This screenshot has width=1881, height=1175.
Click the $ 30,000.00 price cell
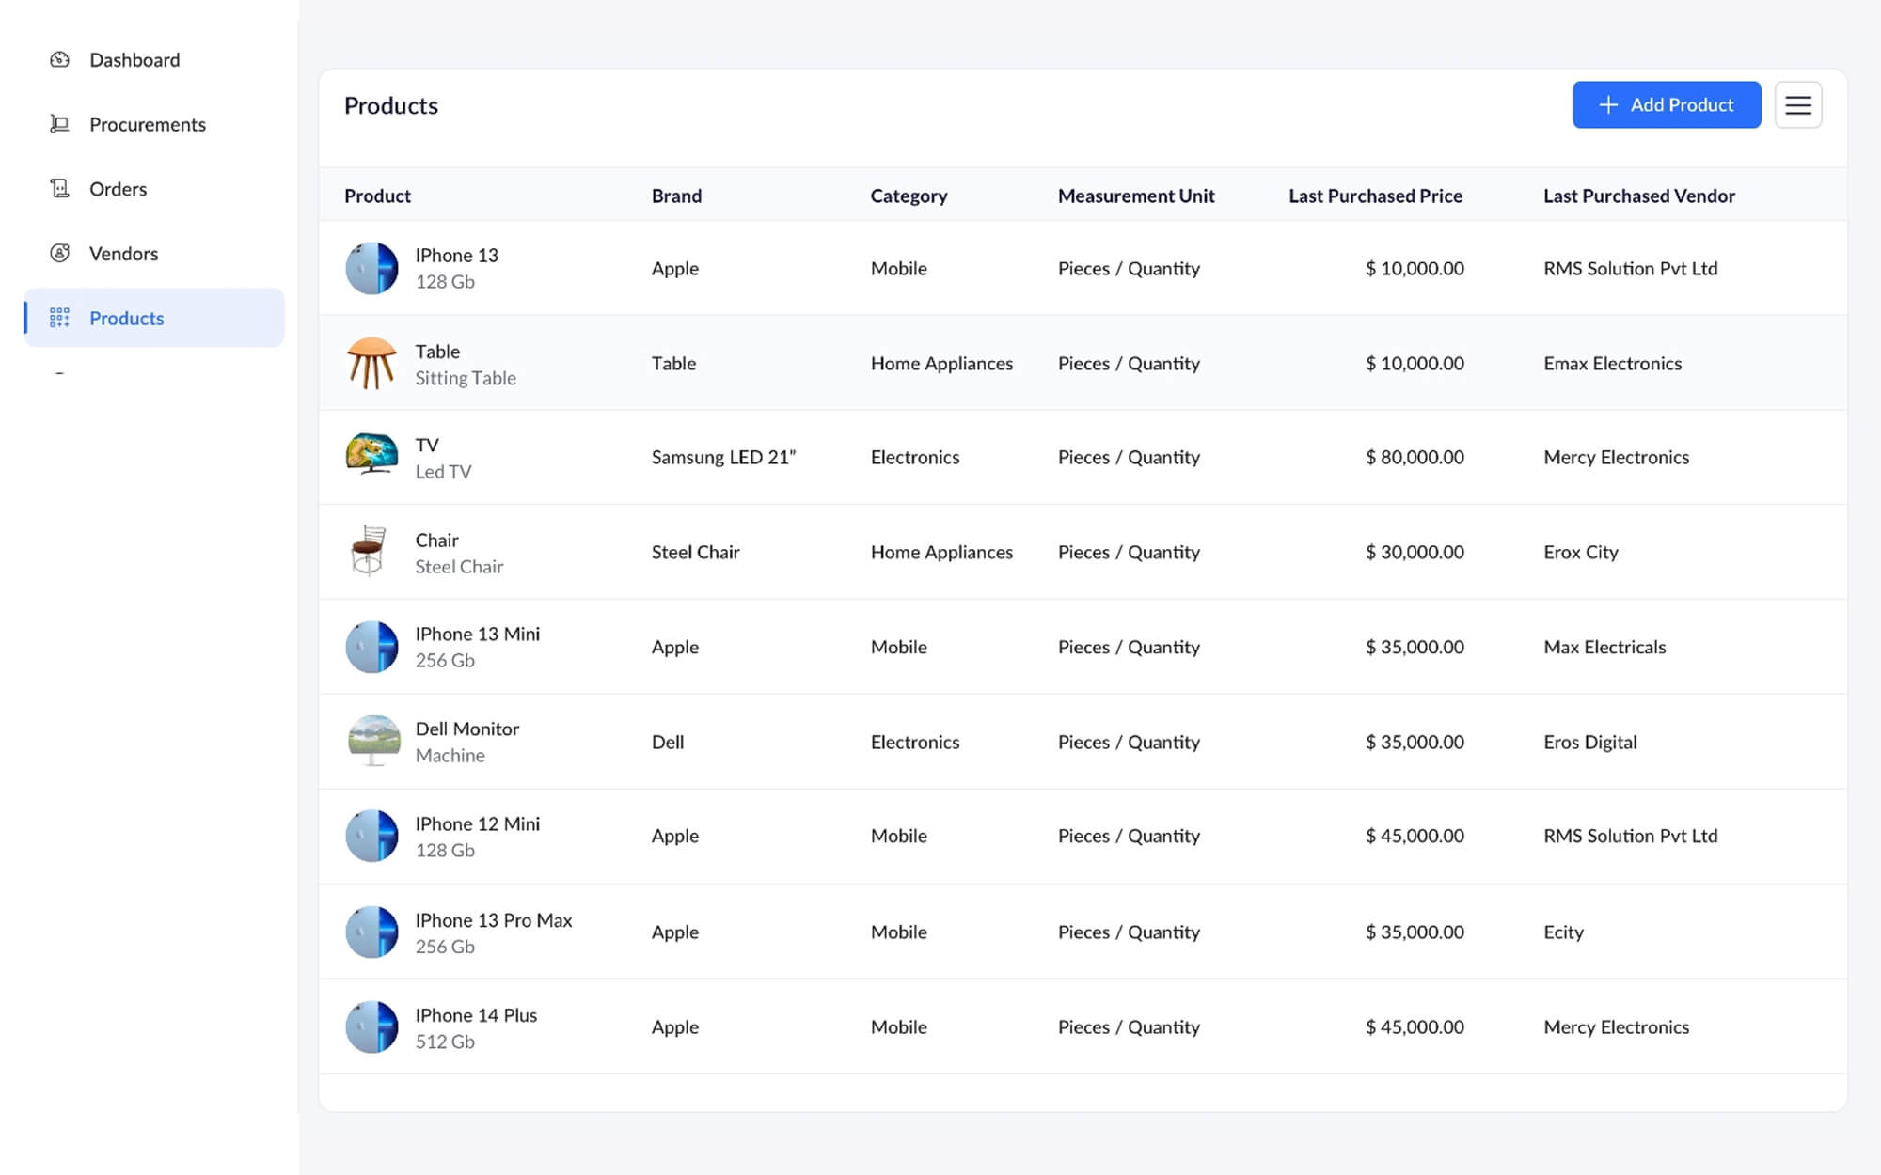1415,552
